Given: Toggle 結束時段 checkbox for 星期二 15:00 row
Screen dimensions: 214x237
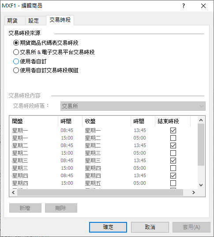Looking at the screenshot, I should pyautogui.click(x=173, y=153).
